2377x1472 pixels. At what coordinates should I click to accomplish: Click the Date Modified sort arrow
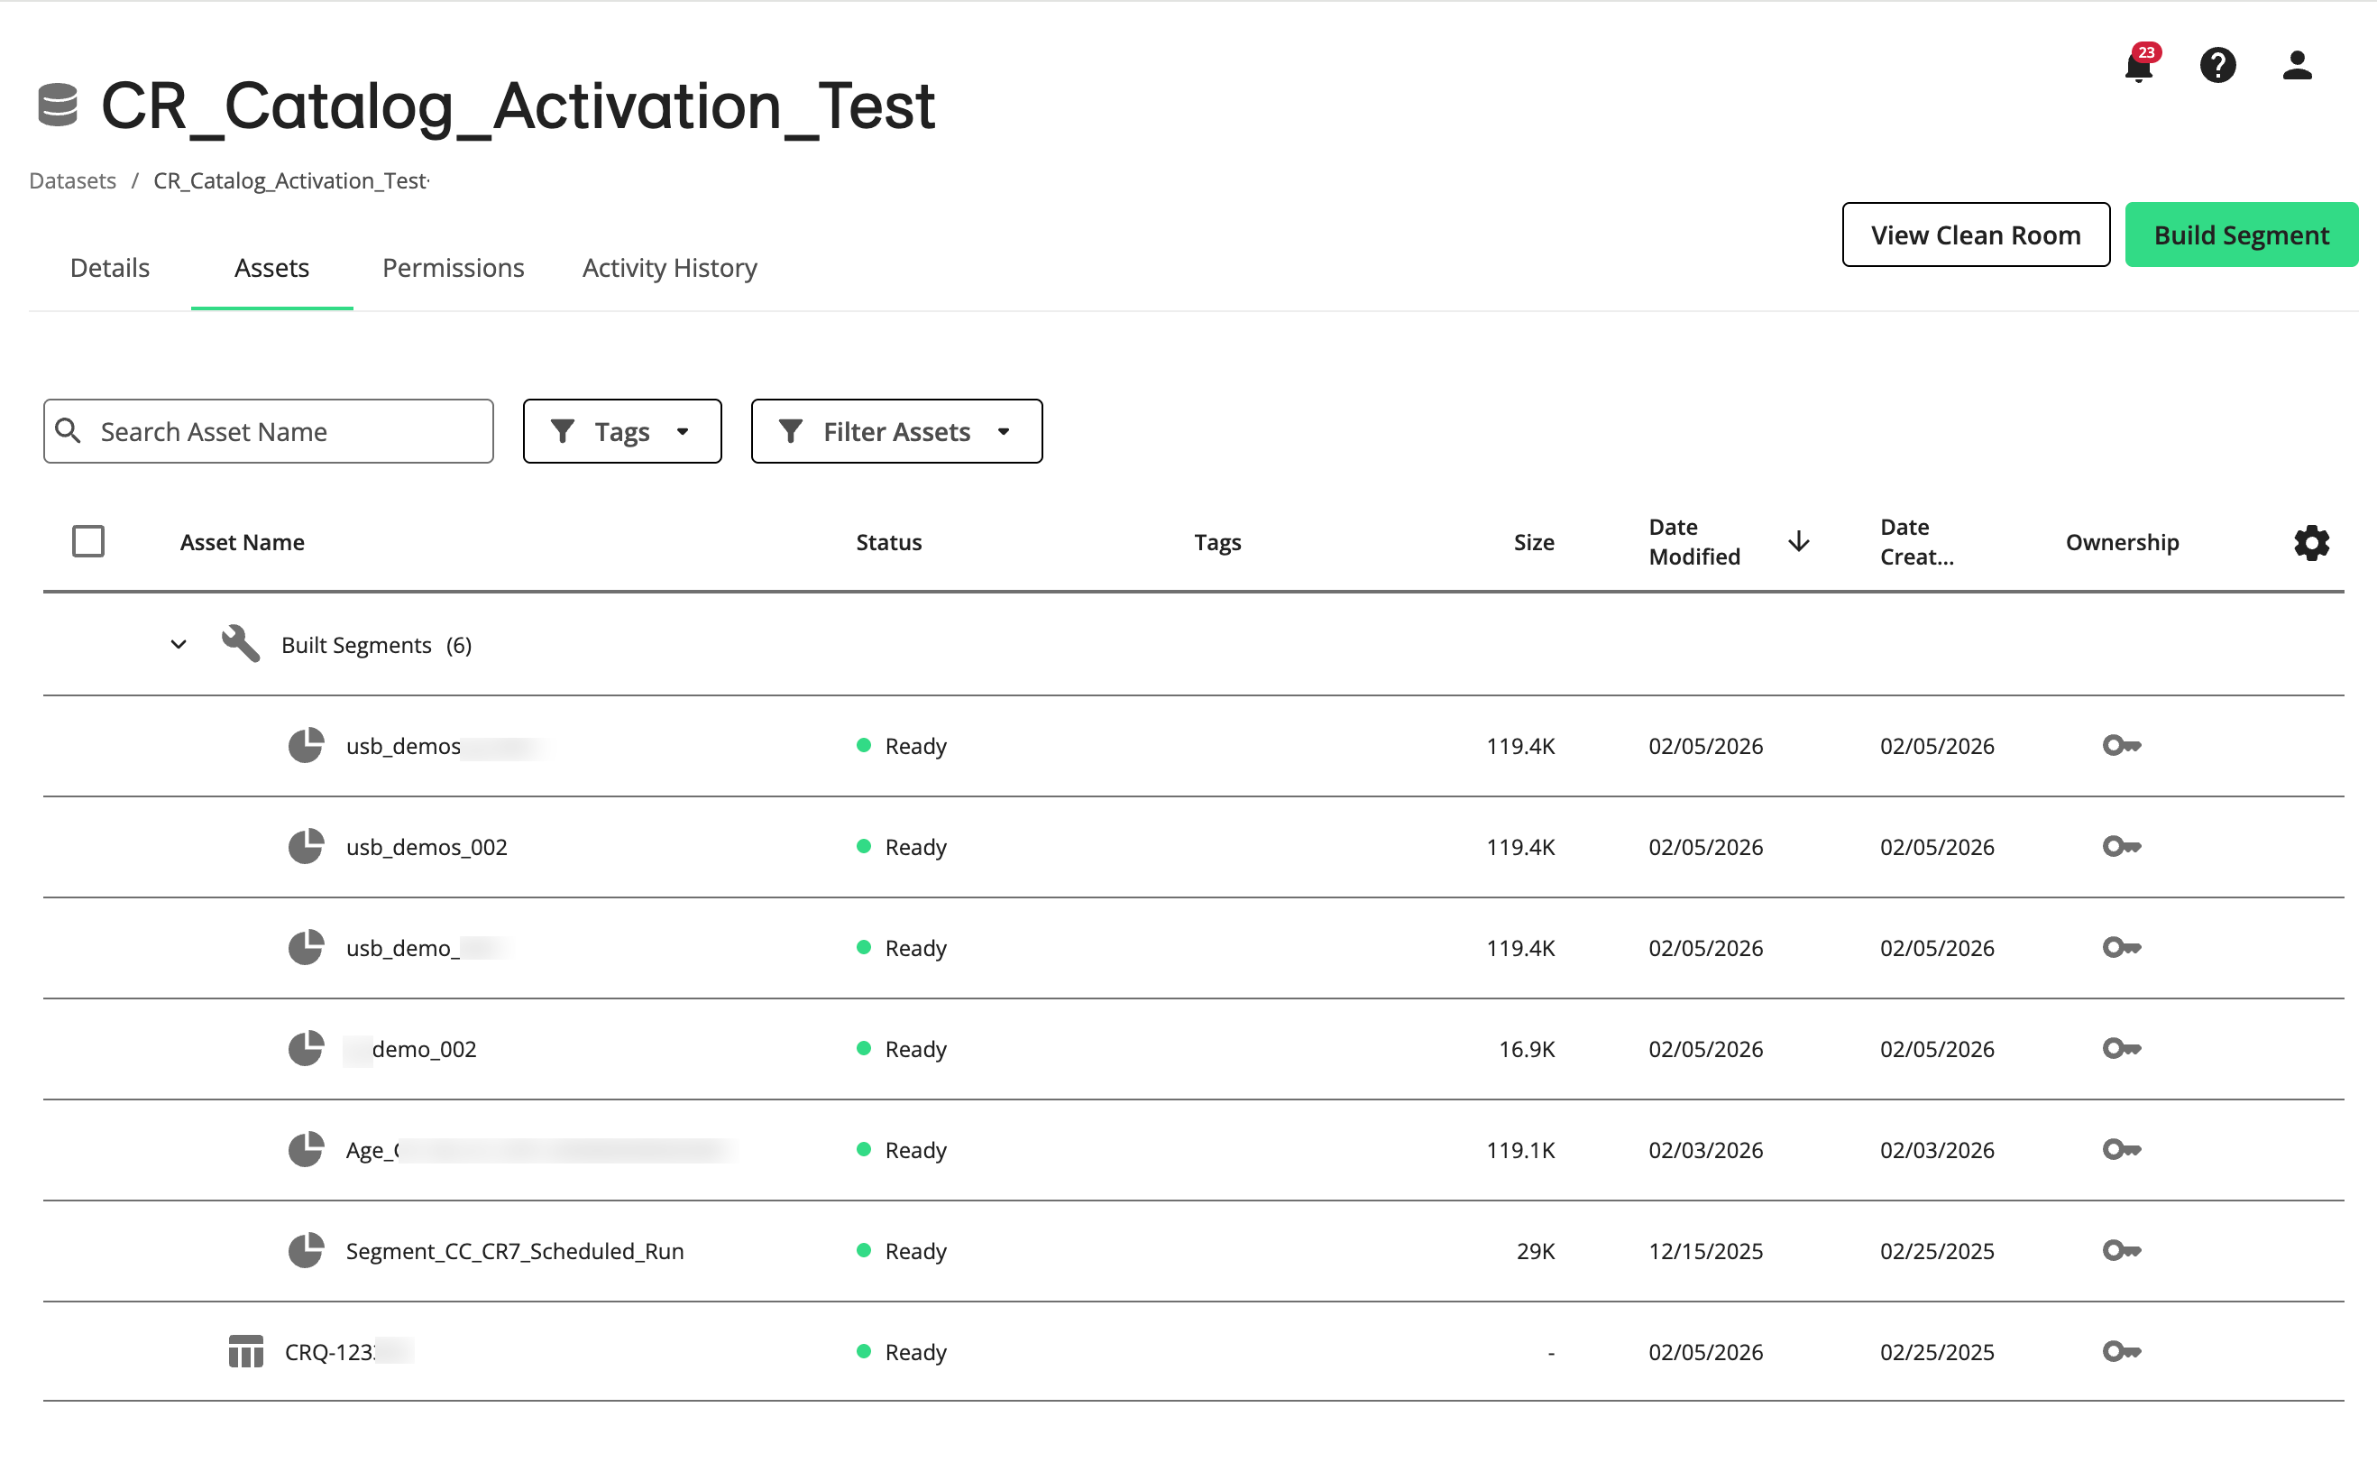tap(1798, 542)
